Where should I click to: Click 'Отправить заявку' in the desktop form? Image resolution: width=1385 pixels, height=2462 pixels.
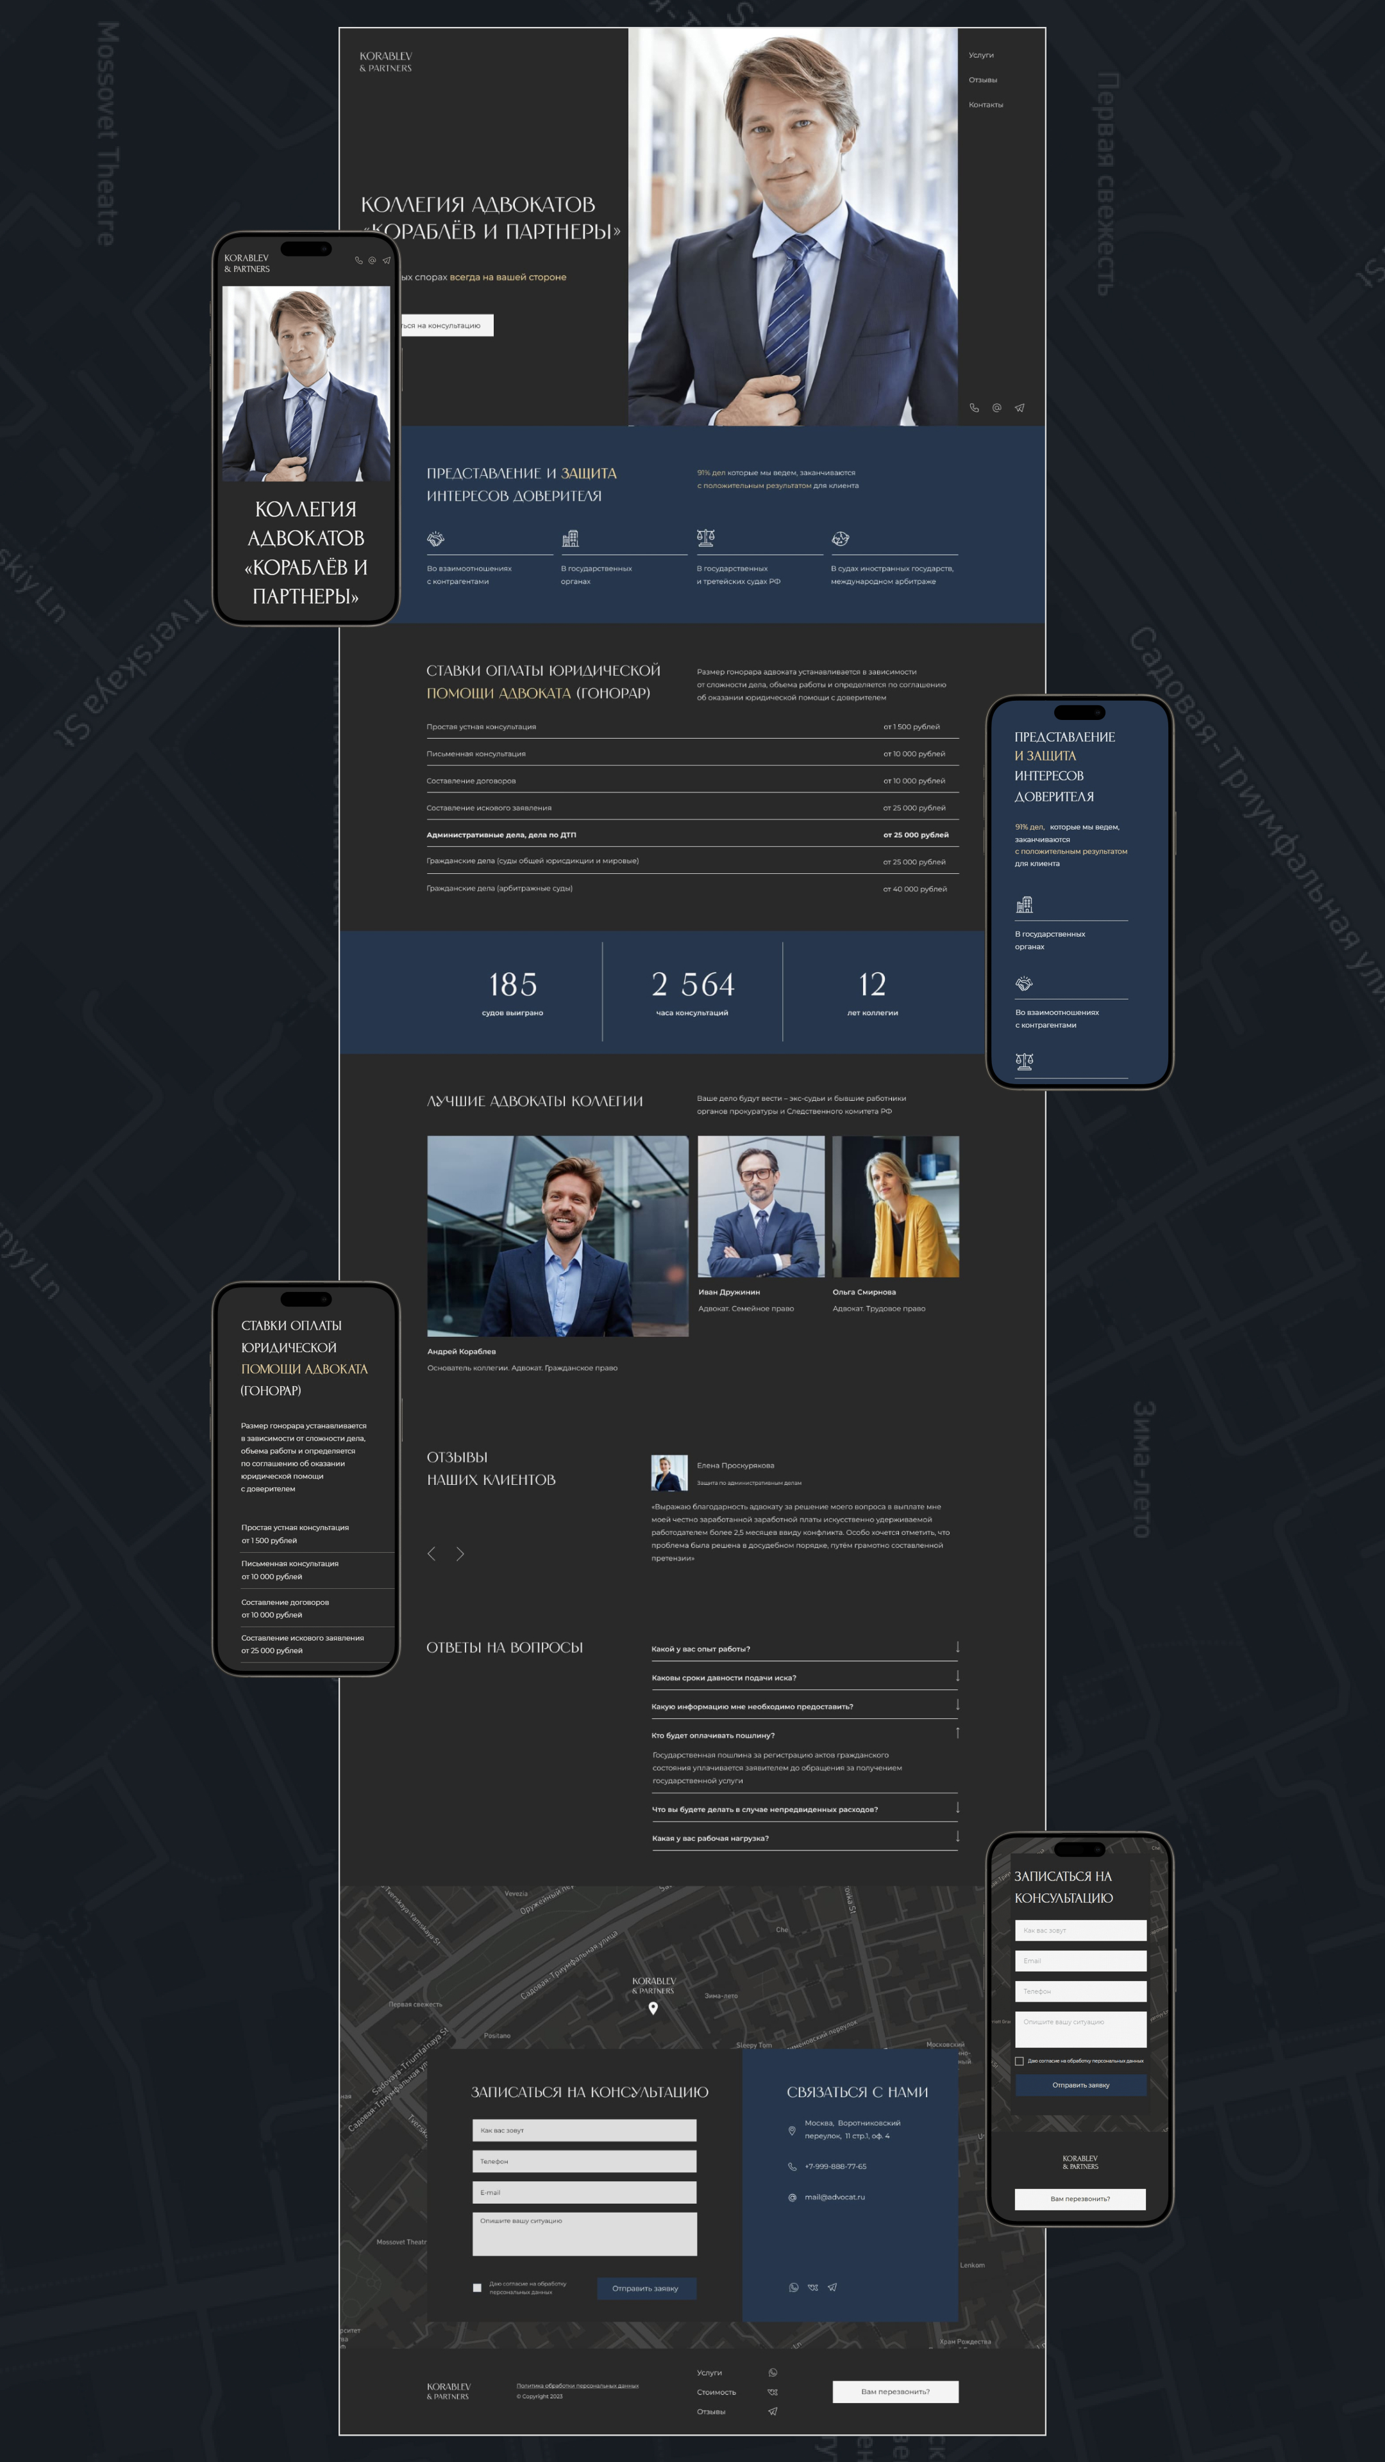[646, 2288]
